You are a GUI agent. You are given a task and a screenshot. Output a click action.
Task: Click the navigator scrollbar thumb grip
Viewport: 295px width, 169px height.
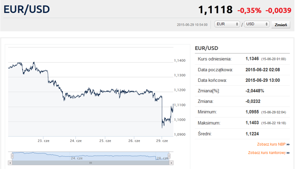[91, 163]
